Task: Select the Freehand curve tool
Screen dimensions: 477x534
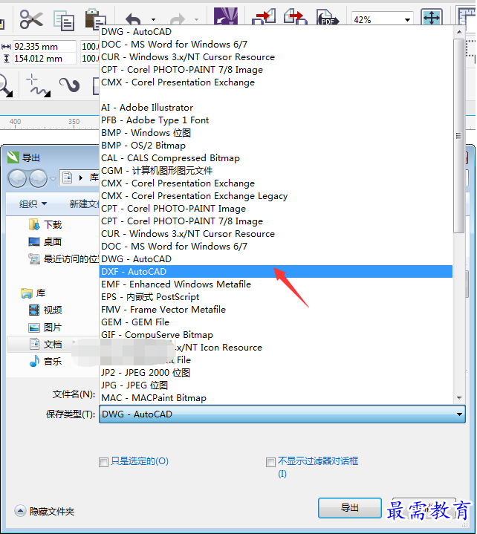Action: (x=38, y=85)
